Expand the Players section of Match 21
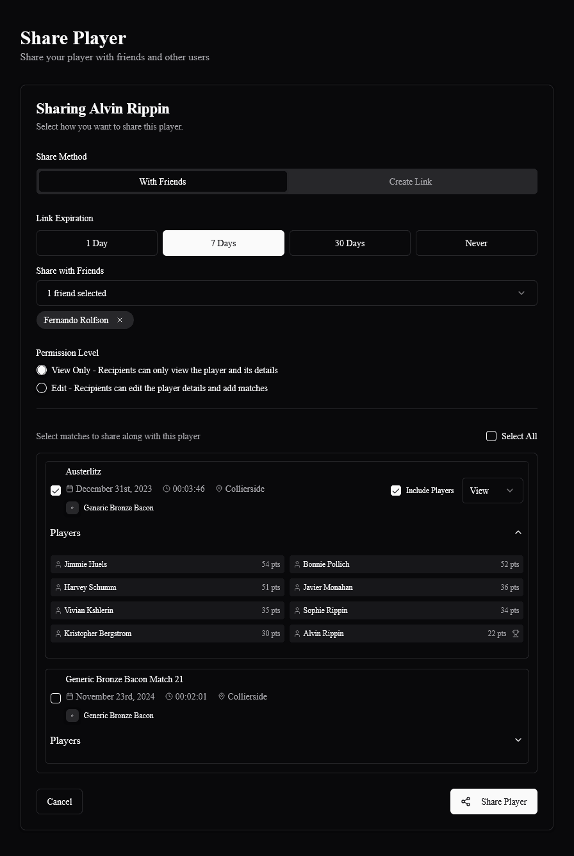Screen dimensions: 574x856 tap(518, 740)
